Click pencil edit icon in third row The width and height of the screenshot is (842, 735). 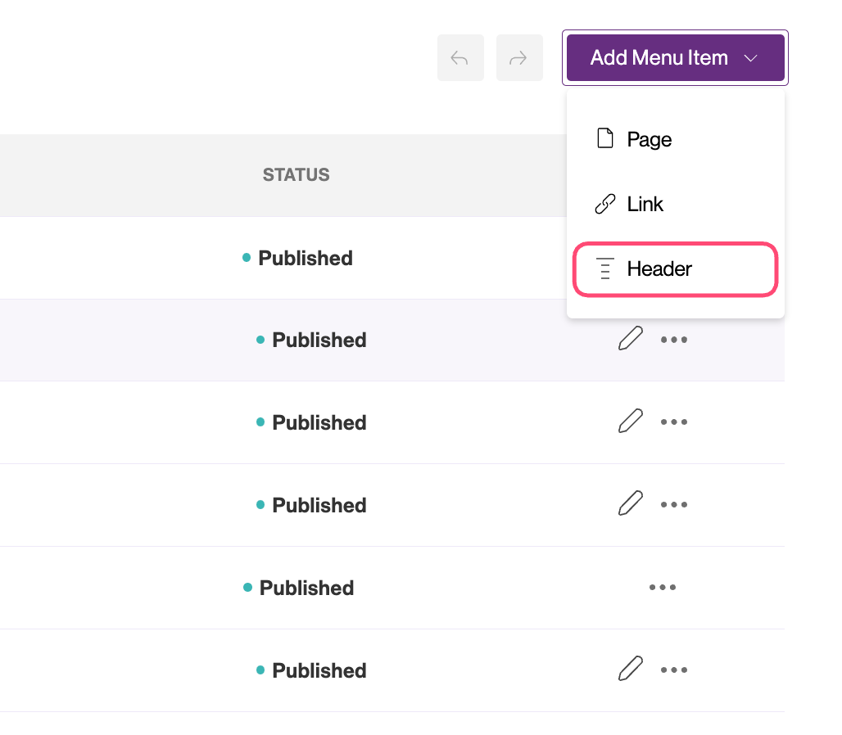click(x=630, y=422)
